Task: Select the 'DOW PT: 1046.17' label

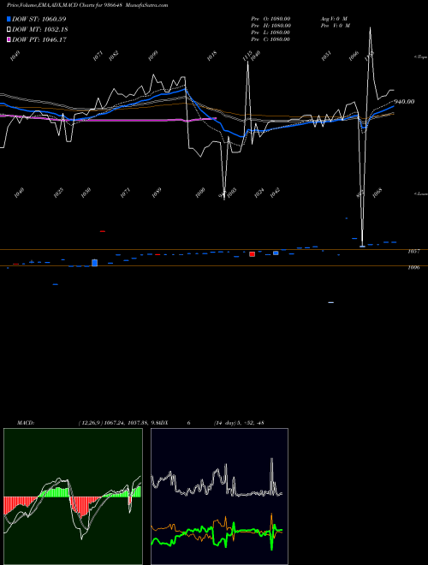Action: pos(39,40)
